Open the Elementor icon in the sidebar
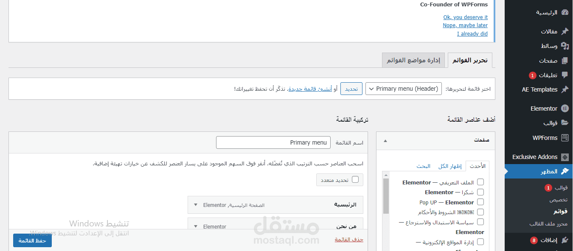Viewport: 573px width, 251px height. click(x=565, y=108)
